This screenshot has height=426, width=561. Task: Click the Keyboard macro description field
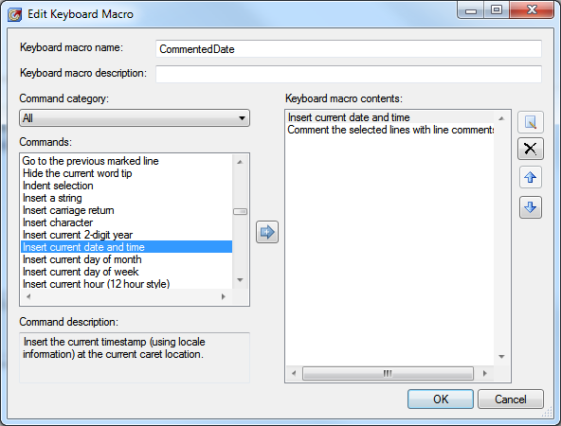click(349, 74)
